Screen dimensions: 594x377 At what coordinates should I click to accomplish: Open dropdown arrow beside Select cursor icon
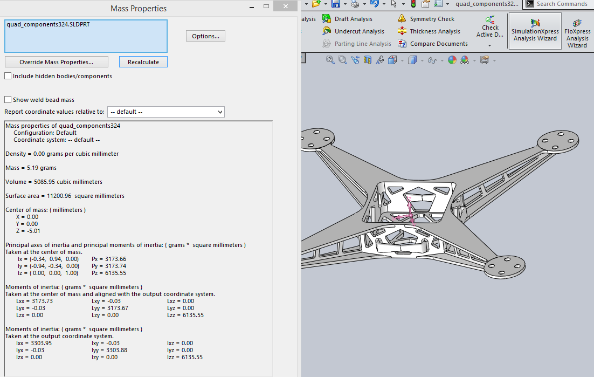coord(403,4)
